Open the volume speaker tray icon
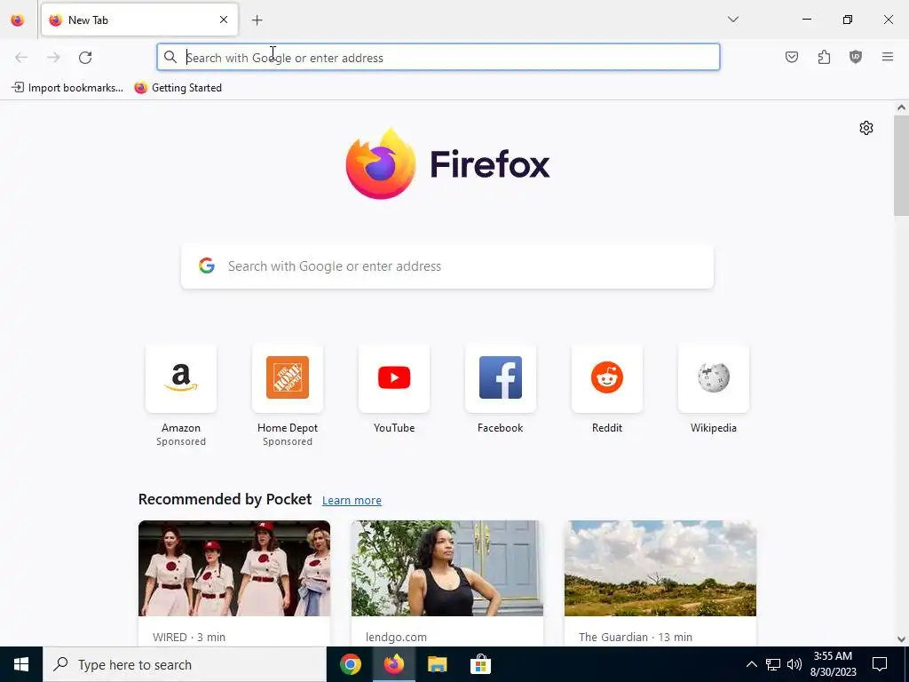Screen dimensions: 909x682 [x=794, y=664]
